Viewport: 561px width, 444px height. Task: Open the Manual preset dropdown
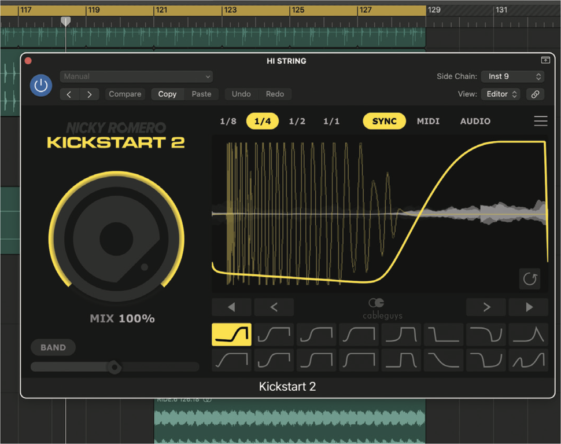click(136, 76)
